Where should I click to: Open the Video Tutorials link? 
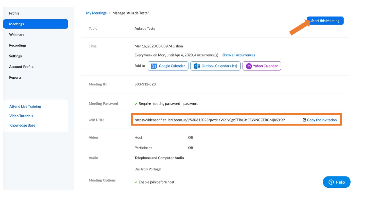pos(21,116)
